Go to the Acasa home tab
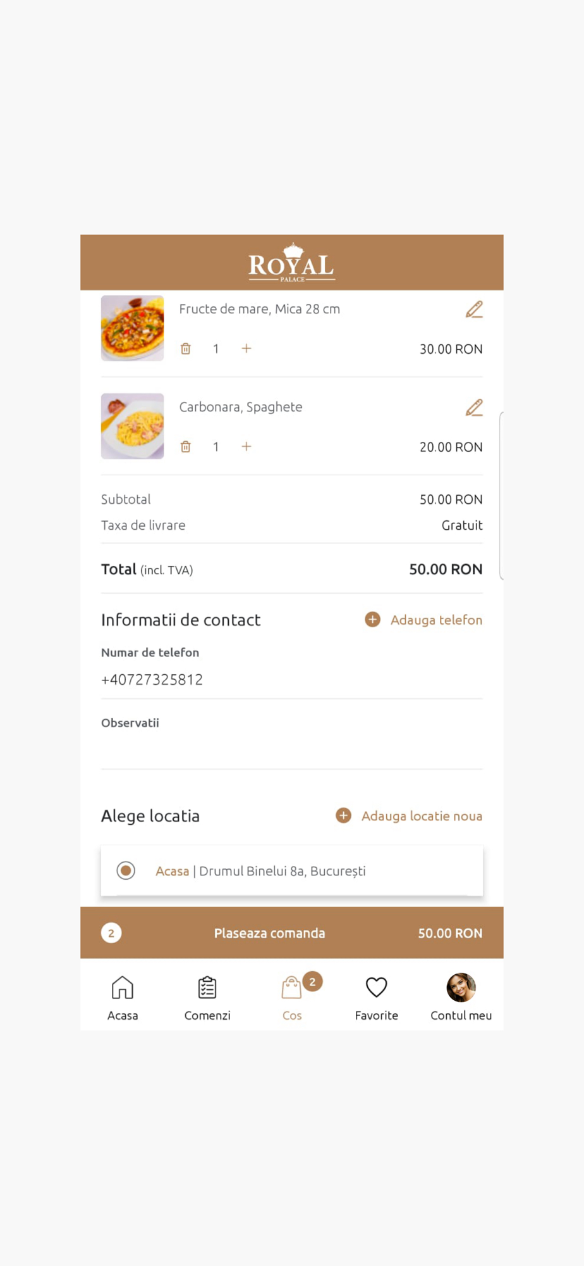 pyautogui.click(x=123, y=998)
